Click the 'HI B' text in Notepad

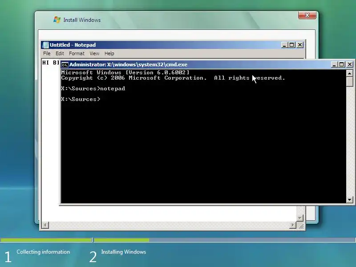pyautogui.click(x=51, y=62)
